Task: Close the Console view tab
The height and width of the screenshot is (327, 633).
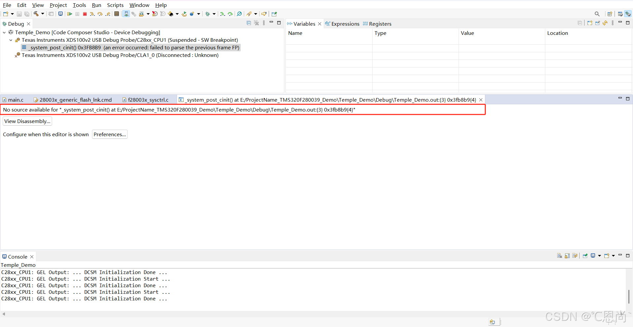Action: (32, 257)
